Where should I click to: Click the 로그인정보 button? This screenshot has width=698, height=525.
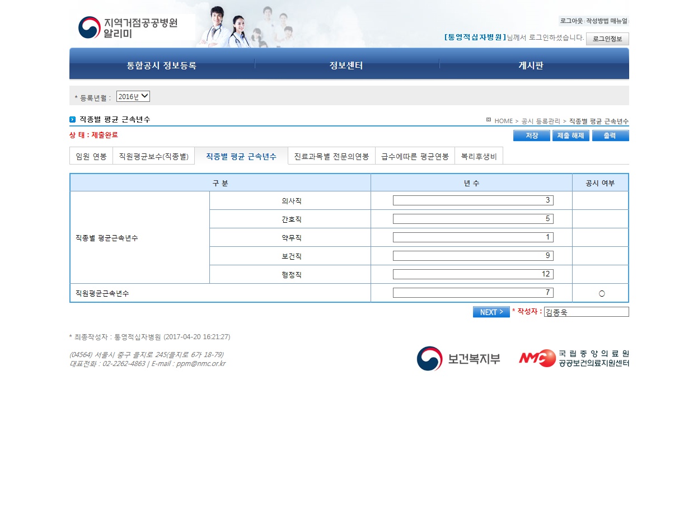pos(607,39)
